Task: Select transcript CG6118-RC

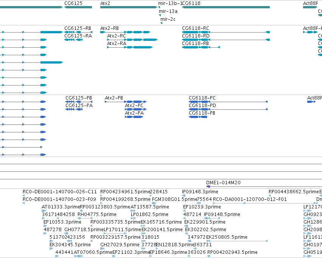Action: (226, 32)
